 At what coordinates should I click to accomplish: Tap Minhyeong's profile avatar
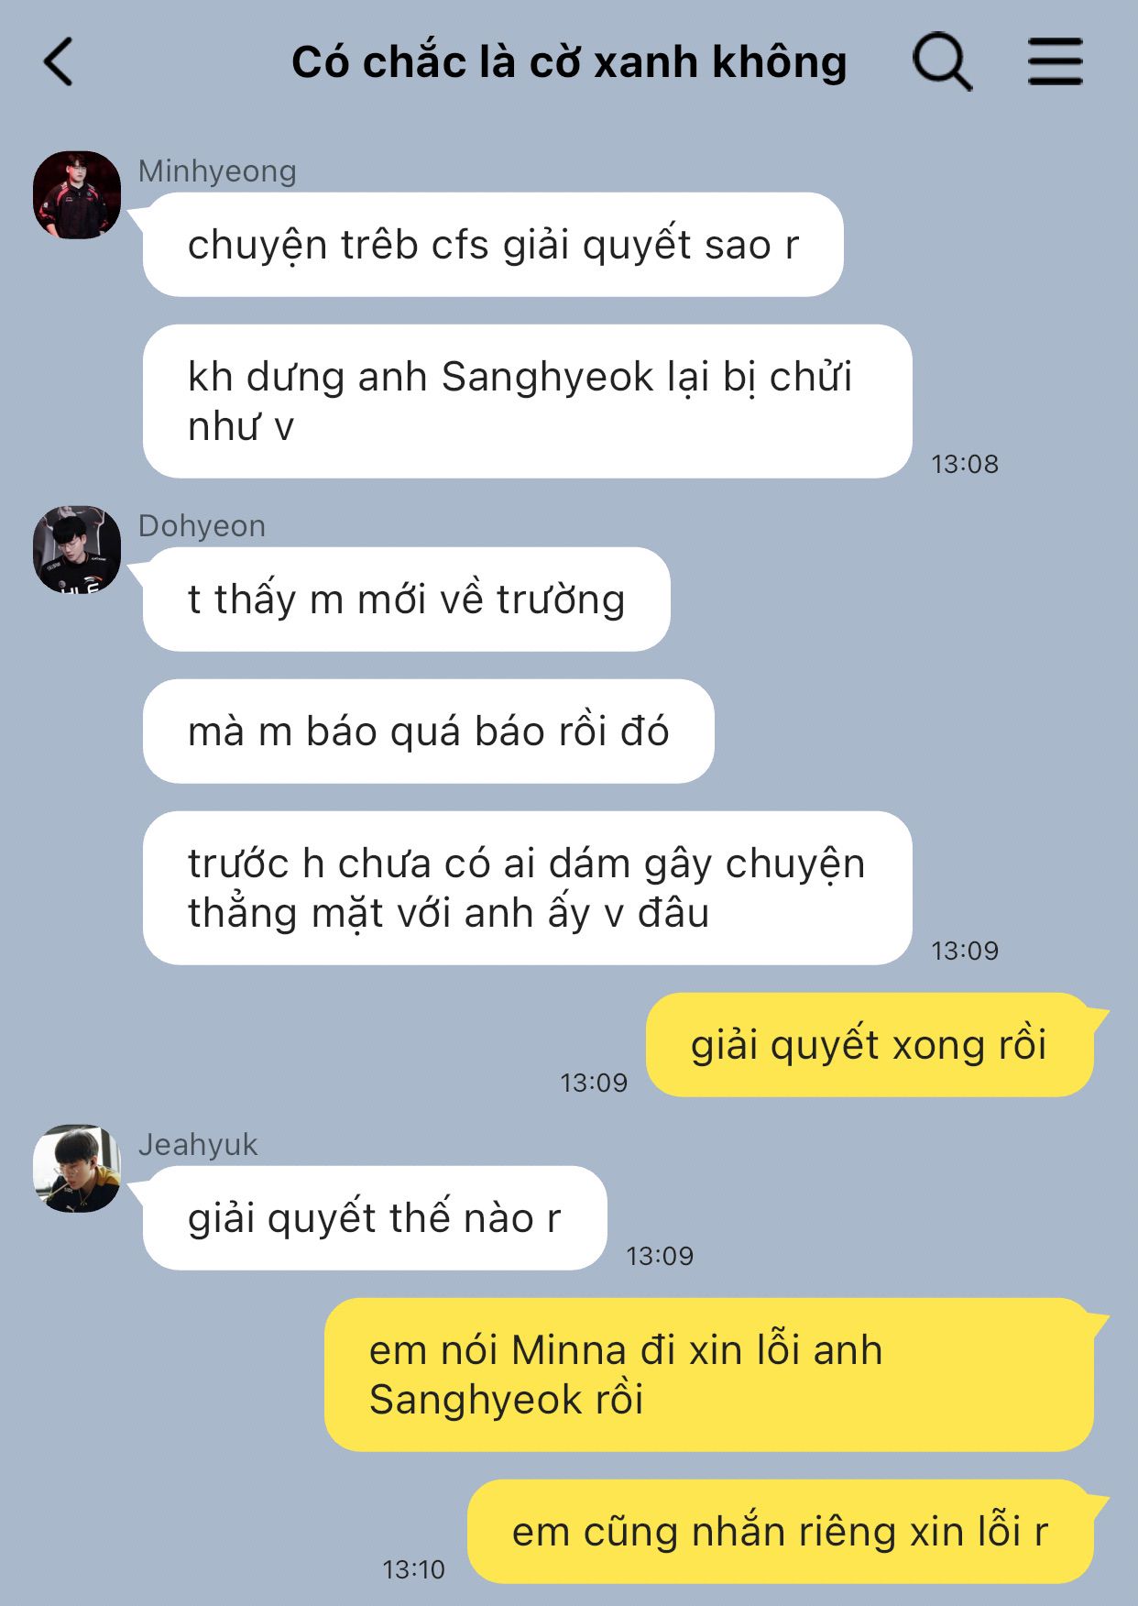point(77,195)
